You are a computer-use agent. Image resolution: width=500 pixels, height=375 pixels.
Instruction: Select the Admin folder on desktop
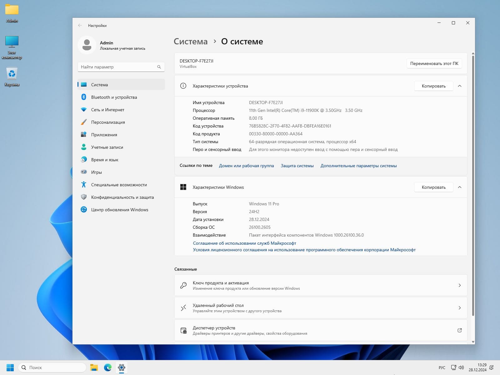click(x=12, y=13)
